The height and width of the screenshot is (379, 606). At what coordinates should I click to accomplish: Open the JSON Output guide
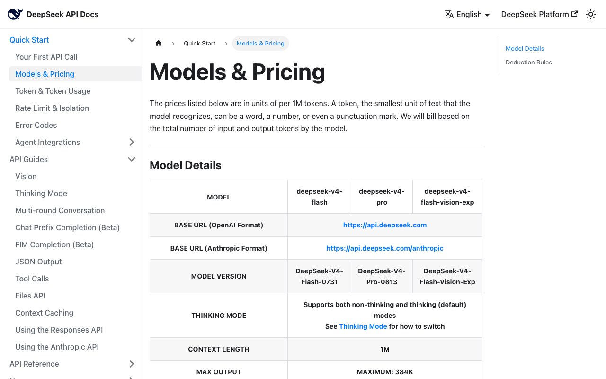pyautogui.click(x=39, y=262)
